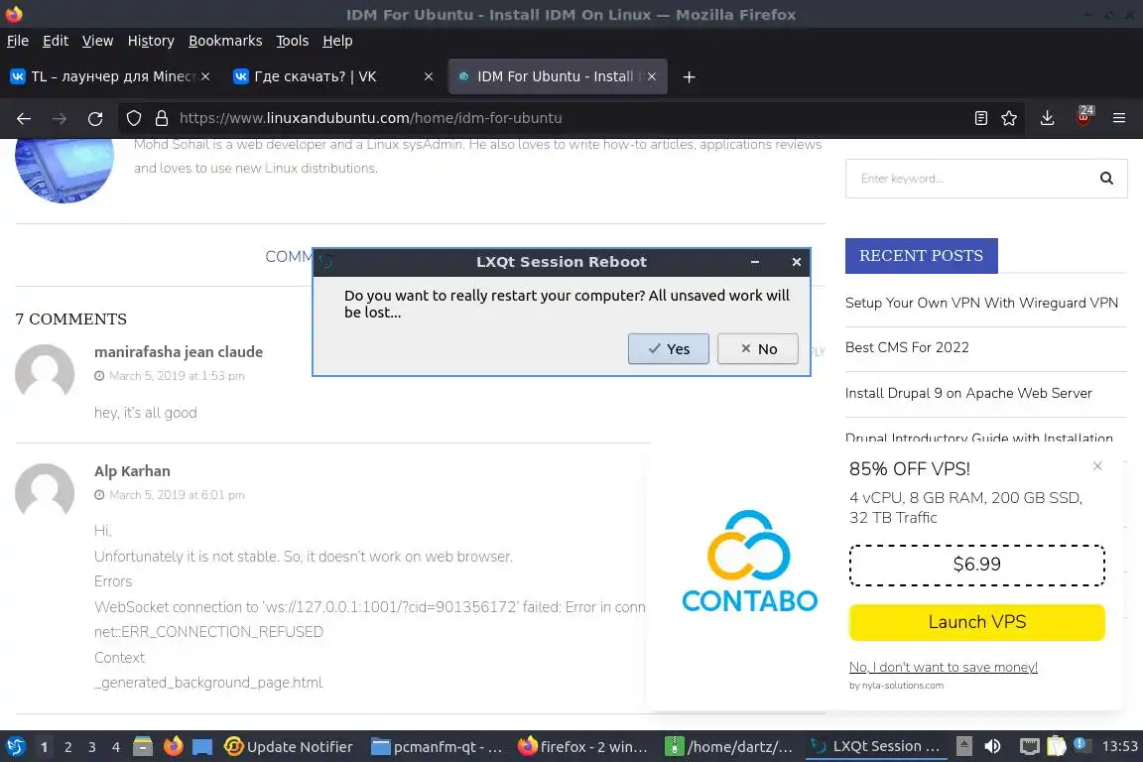Open the LXQt start menu in the panel
The width and height of the screenshot is (1143, 762).
(x=15, y=746)
